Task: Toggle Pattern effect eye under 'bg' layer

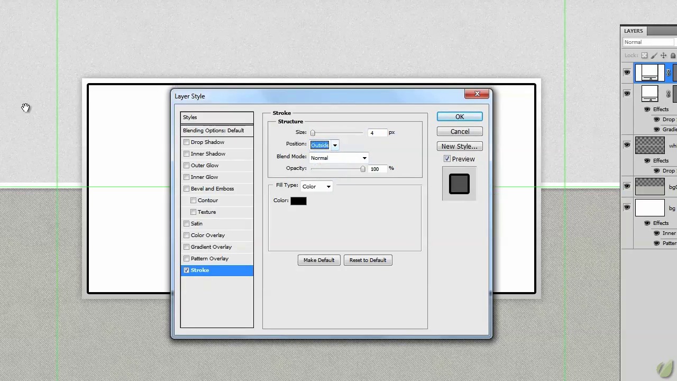Action: [656, 243]
